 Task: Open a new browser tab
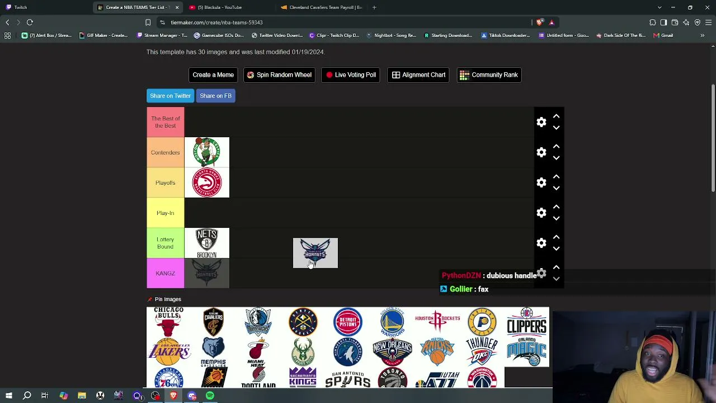pyautogui.click(x=374, y=7)
